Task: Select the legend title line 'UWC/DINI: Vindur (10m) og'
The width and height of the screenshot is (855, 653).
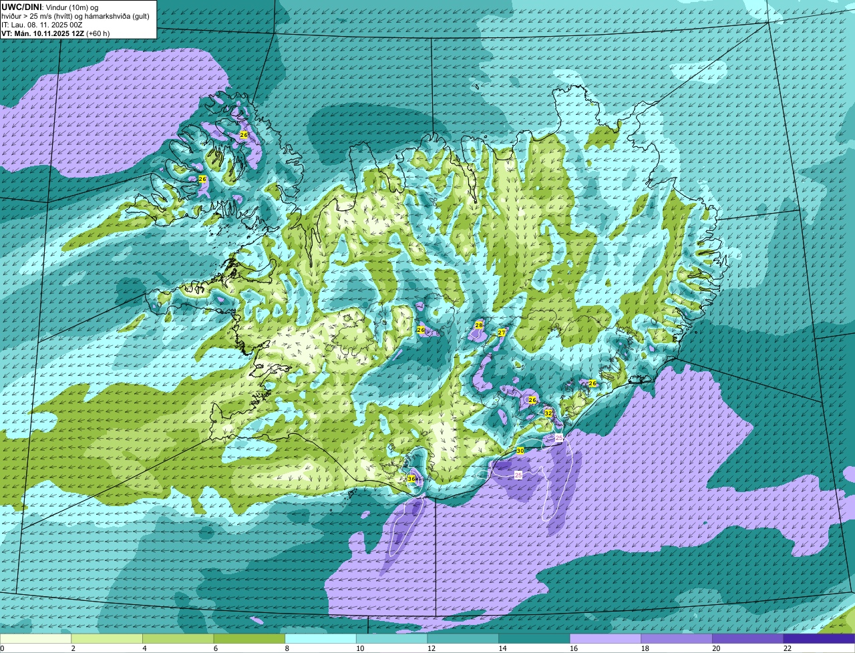Action: (x=50, y=7)
